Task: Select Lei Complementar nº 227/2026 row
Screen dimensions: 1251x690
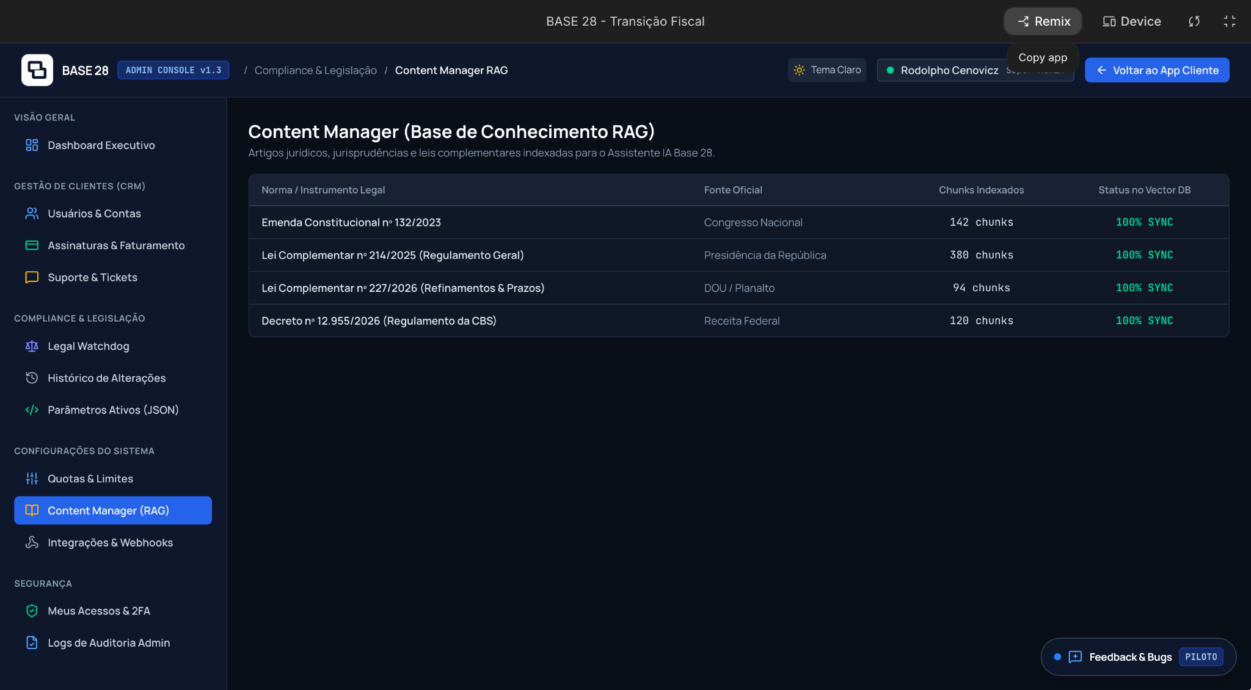Action: 739,288
